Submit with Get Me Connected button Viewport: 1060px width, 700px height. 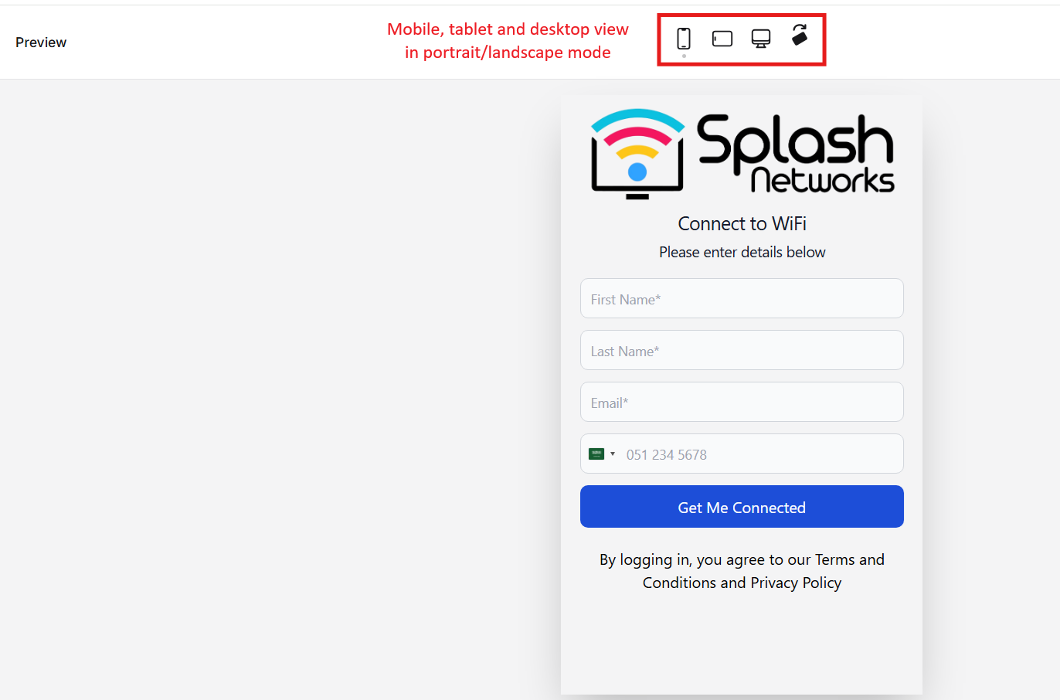tap(742, 507)
